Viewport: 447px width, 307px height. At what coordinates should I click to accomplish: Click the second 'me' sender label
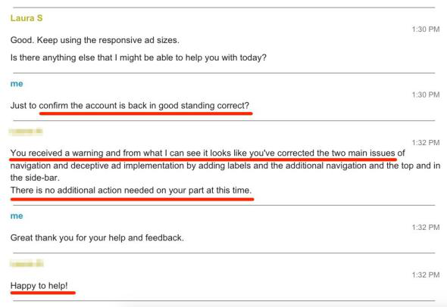17,216
